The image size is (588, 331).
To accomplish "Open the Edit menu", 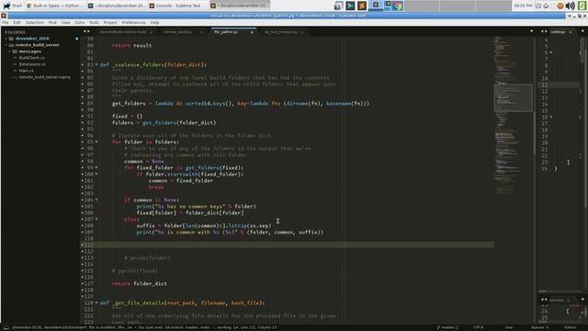I will click(17, 22).
